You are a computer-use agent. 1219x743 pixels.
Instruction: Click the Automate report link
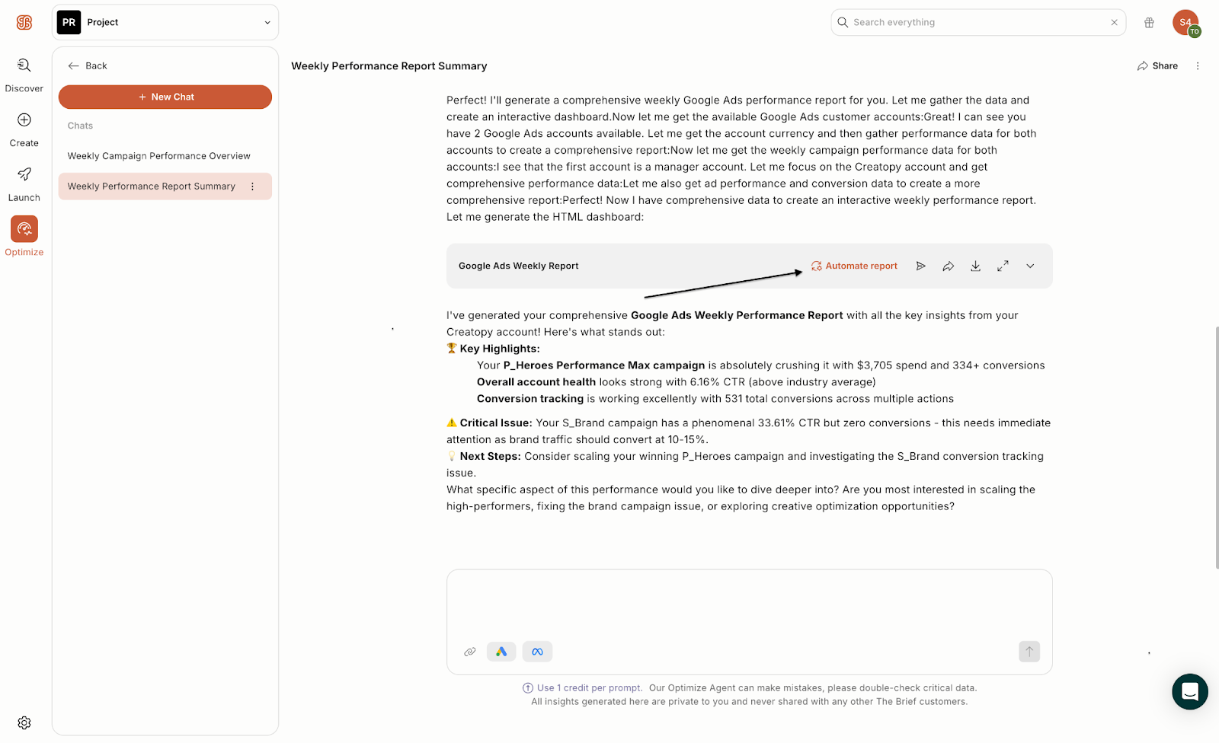[854, 266]
